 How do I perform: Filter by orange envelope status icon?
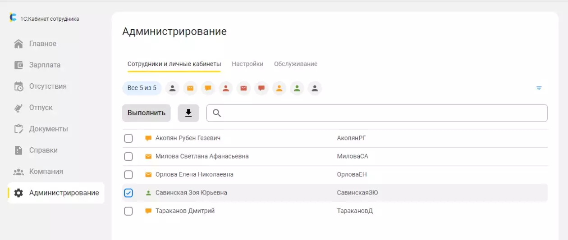click(190, 88)
